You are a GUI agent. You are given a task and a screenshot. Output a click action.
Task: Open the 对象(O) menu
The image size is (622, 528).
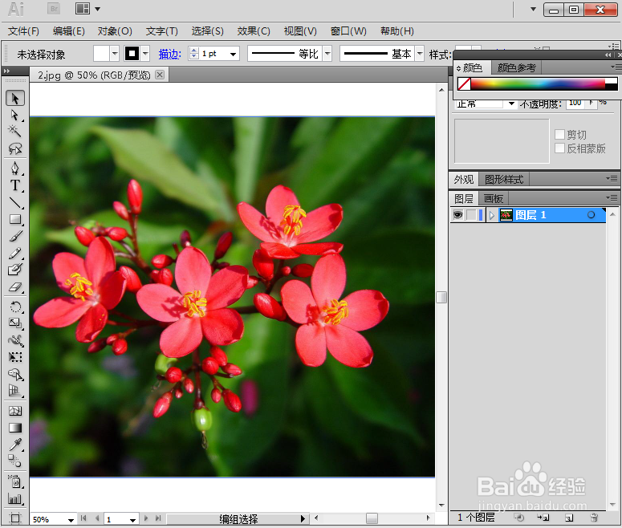coord(115,31)
